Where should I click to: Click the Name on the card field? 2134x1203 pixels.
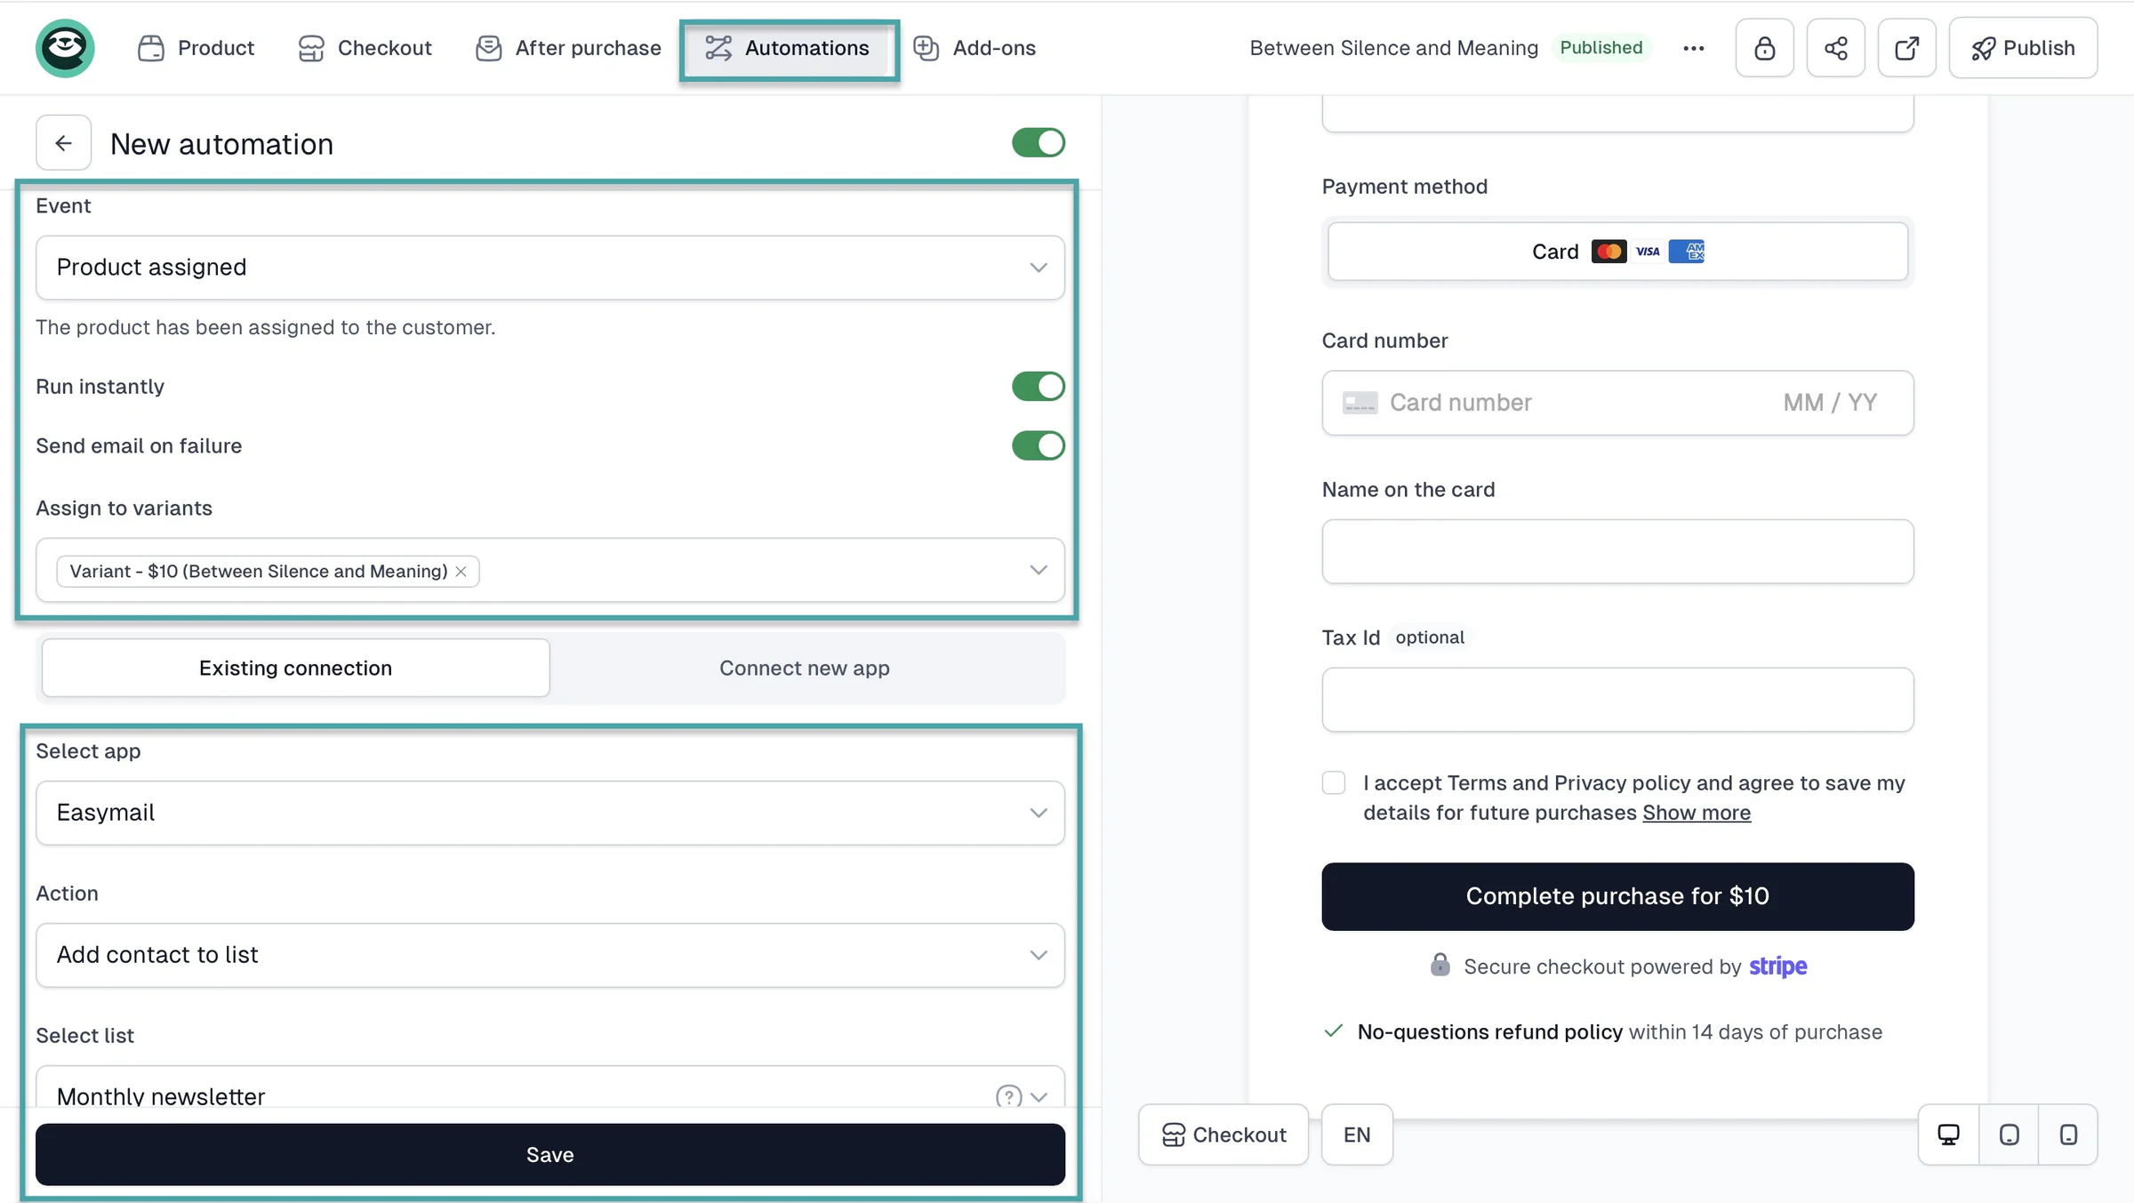click(1617, 551)
